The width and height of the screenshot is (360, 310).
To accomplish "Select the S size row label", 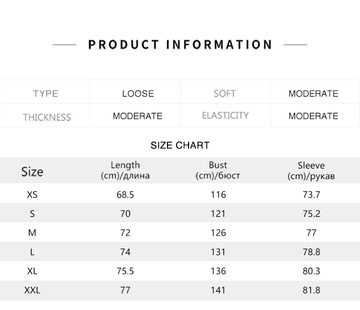I will pos(32,214).
